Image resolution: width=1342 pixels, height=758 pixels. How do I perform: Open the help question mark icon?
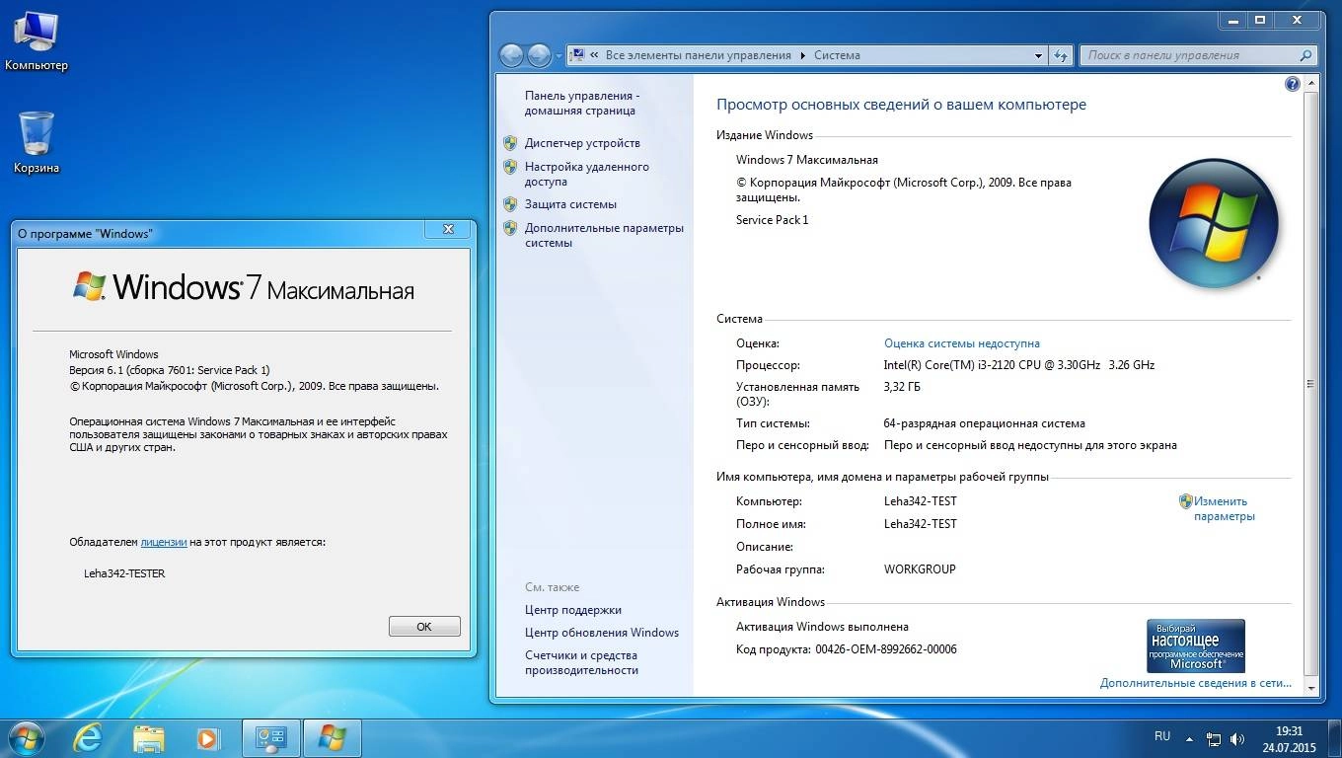tap(1293, 84)
